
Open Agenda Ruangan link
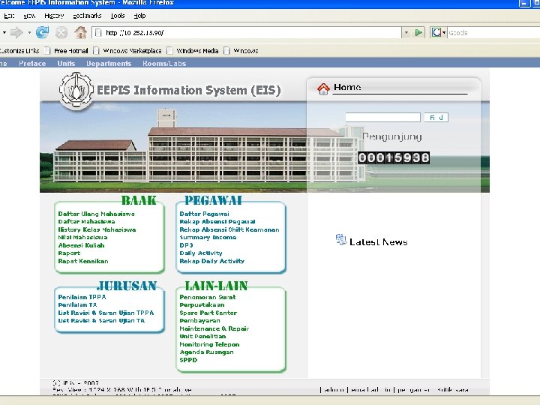point(207,352)
